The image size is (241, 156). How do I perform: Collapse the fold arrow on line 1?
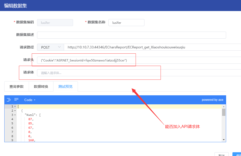pyautogui.click(x=15, y=106)
